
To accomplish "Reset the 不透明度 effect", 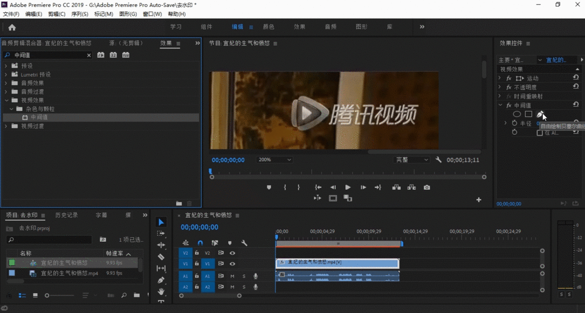I will [576, 86].
